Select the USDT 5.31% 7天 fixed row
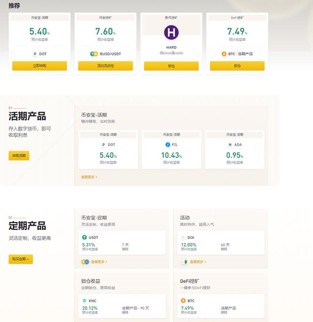The image size is (313, 322). [122, 243]
